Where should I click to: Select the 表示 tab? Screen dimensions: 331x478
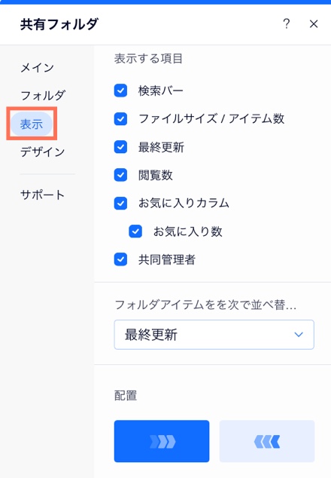[x=32, y=124]
